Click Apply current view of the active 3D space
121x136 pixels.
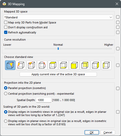coord(58,74)
